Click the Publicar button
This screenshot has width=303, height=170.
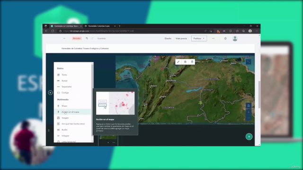point(199,38)
